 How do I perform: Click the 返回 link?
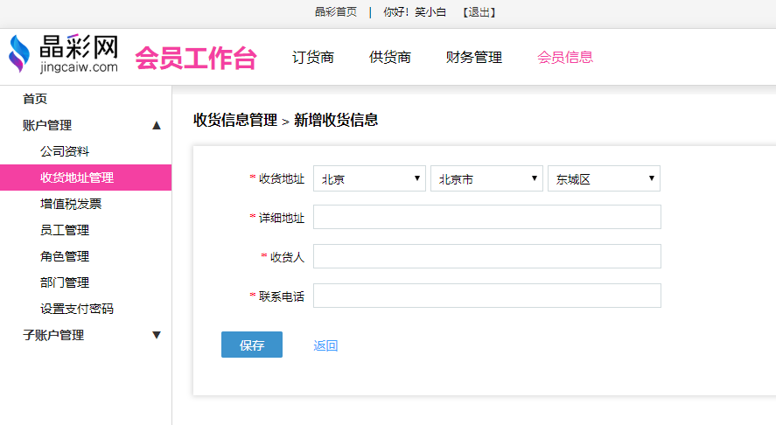coord(325,345)
